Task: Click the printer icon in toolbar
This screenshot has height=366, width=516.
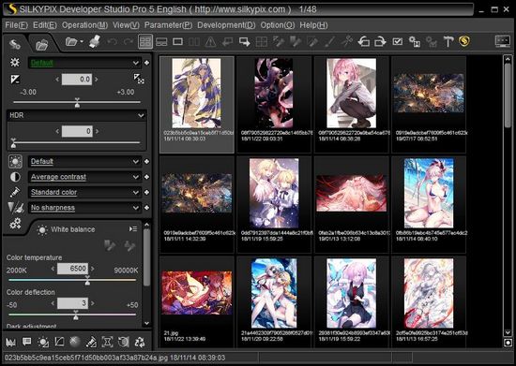Action: coord(95,41)
